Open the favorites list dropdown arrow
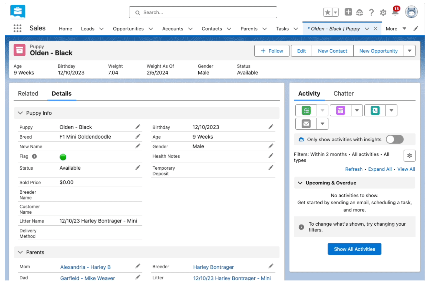 coord(335,12)
